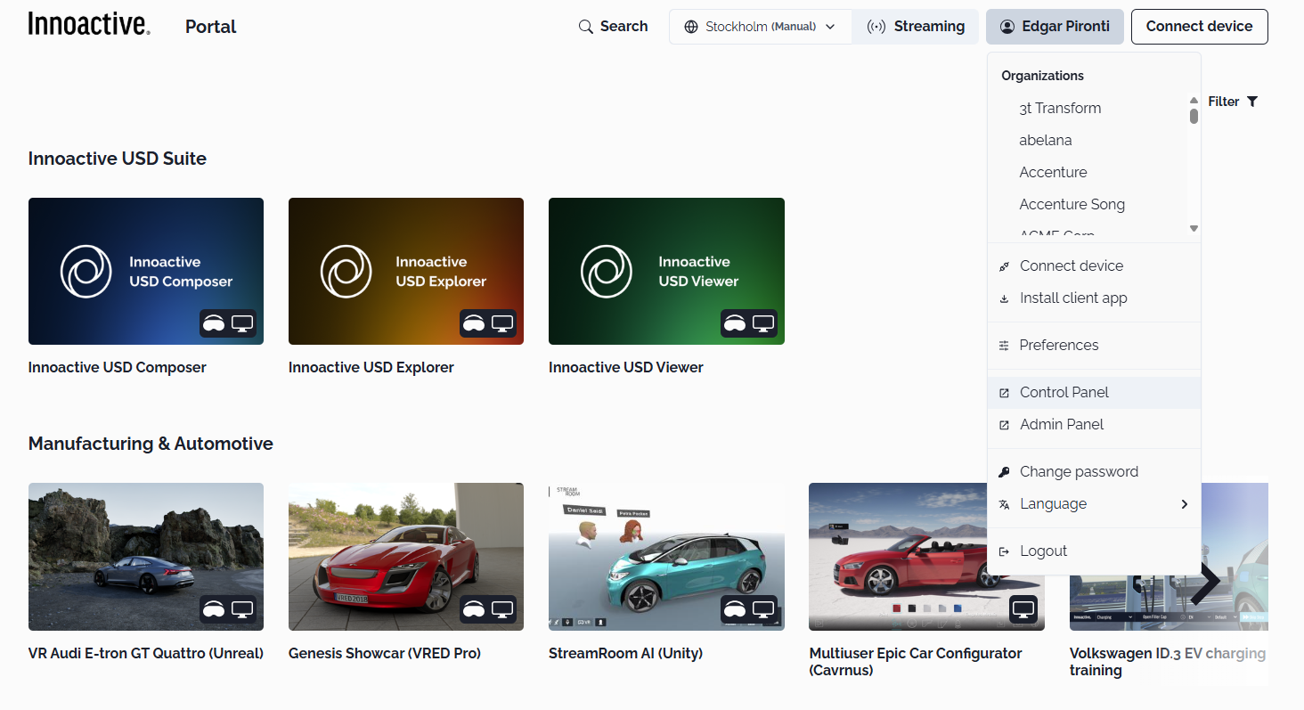The image size is (1304, 710).
Task: Choose Accenture Song organization
Action: [x=1072, y=205]
